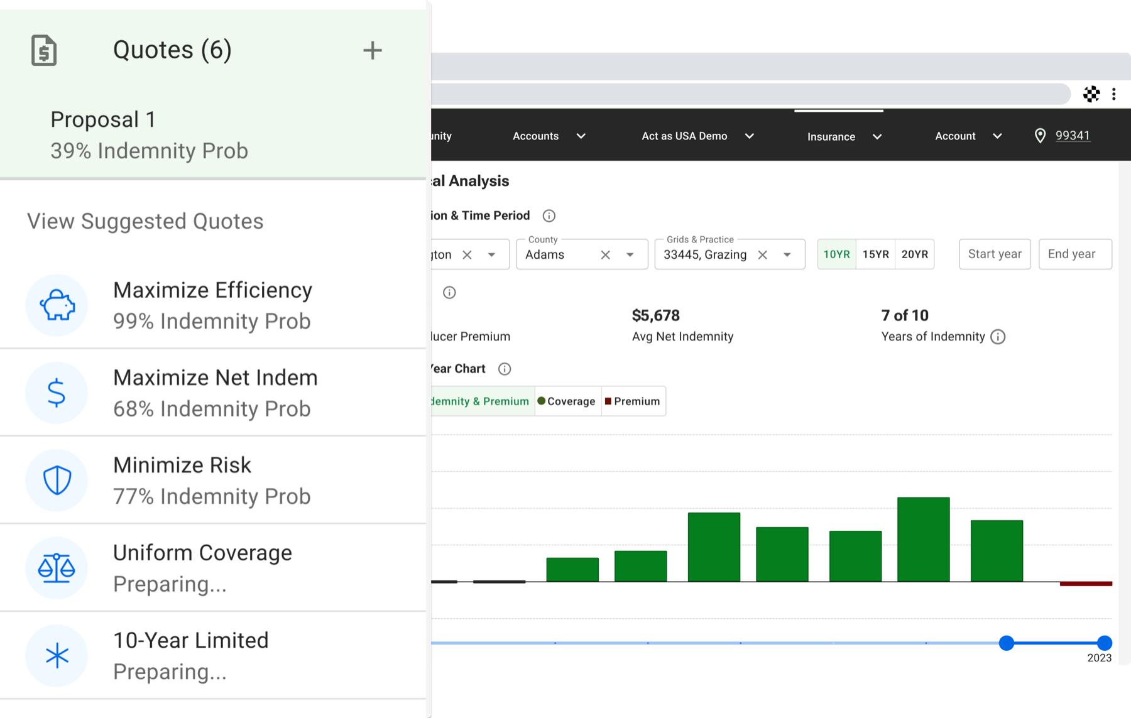Click the piggy bank Maximize Efficiency icon

tap(57, 305)
